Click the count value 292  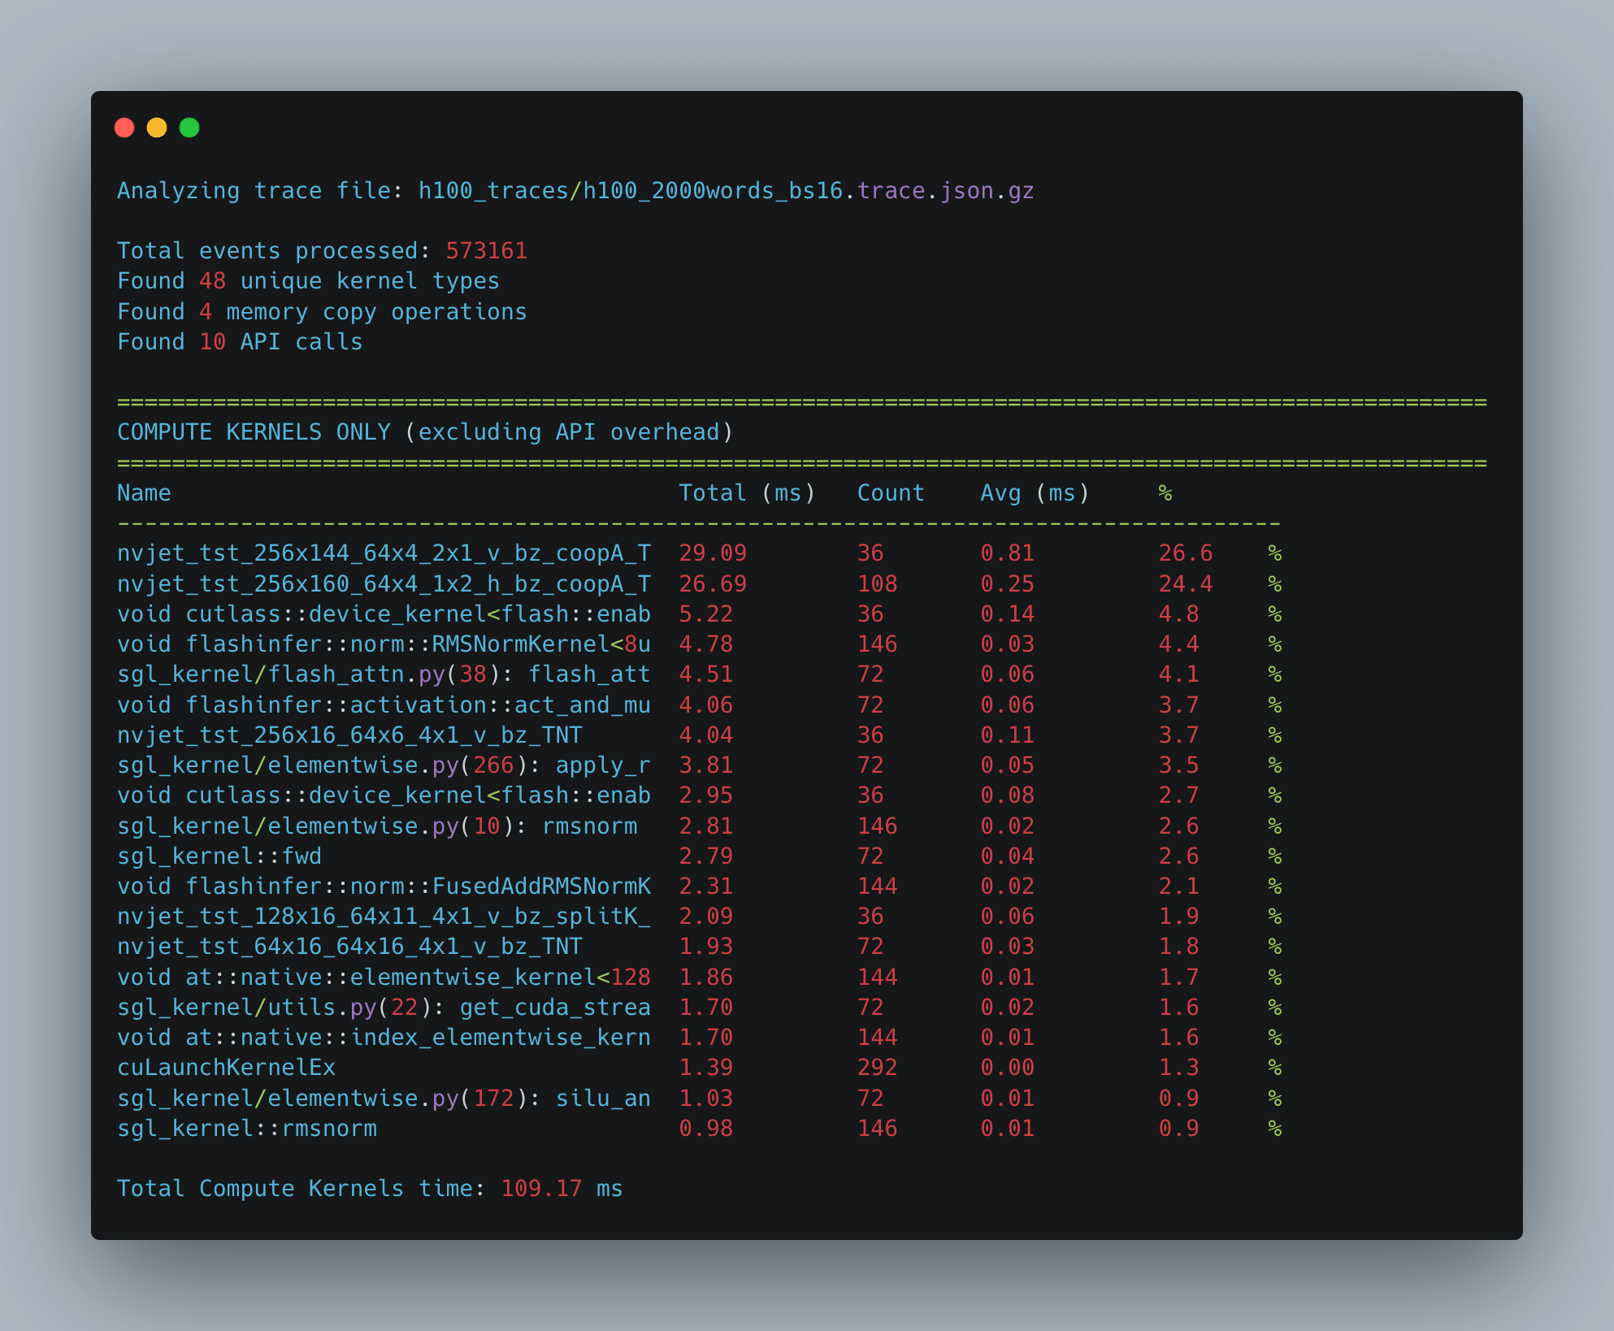[x=877, y=1068]
